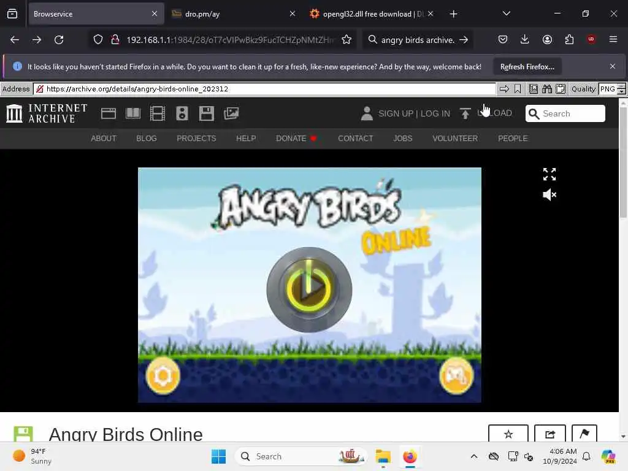Image resolution: width=628 pixels, height=471 pixels.
Task: Open the clock showing 4:06 AM
Action: [560, 456]
